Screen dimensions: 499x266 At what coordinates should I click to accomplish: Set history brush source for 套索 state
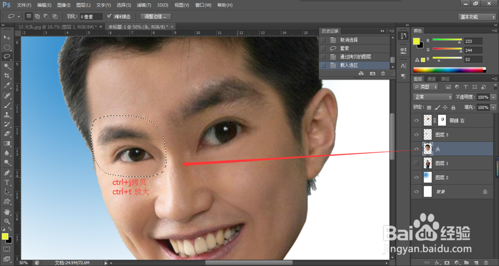pos(323,48)
